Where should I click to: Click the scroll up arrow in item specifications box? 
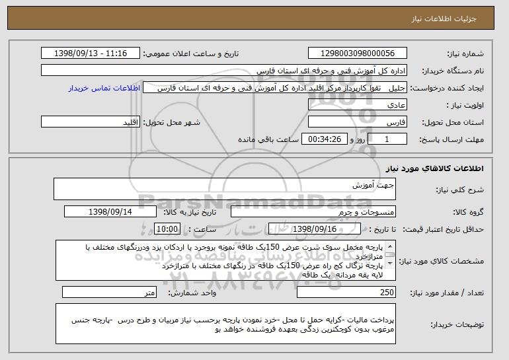click(390, 246)
